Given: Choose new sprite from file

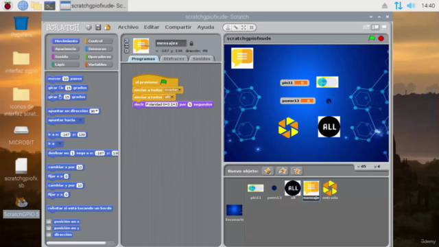Looking at the screenshot, I should (x=282, y=171).
